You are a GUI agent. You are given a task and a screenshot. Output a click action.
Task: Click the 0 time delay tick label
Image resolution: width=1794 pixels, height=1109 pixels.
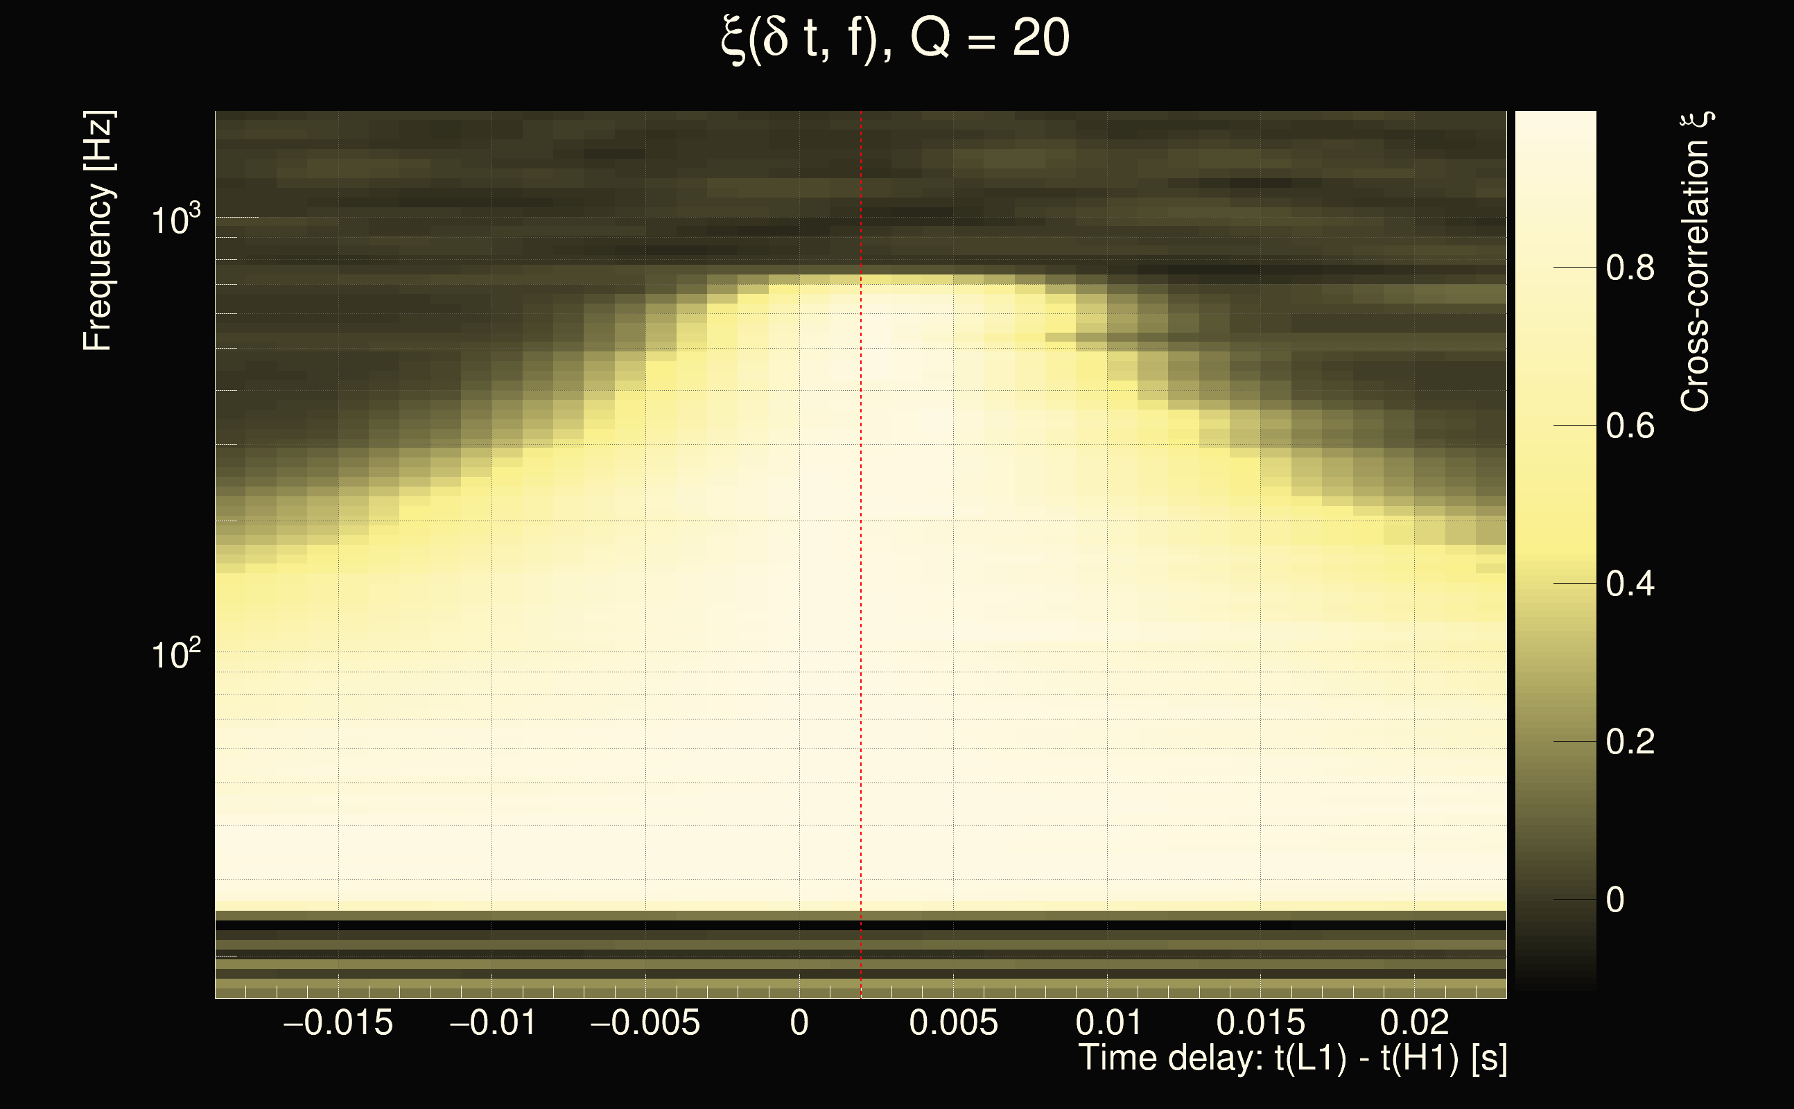[799, 1023]
